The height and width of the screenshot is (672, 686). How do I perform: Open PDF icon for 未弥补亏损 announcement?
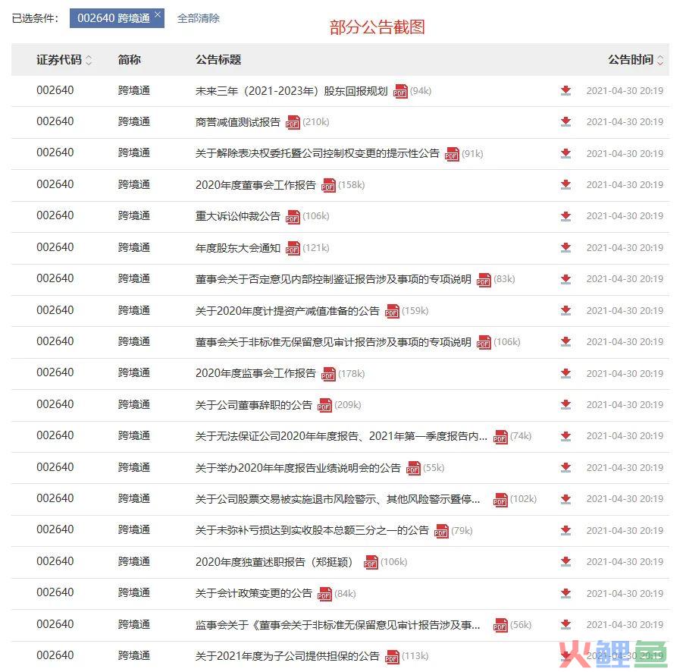coord(441,531)
